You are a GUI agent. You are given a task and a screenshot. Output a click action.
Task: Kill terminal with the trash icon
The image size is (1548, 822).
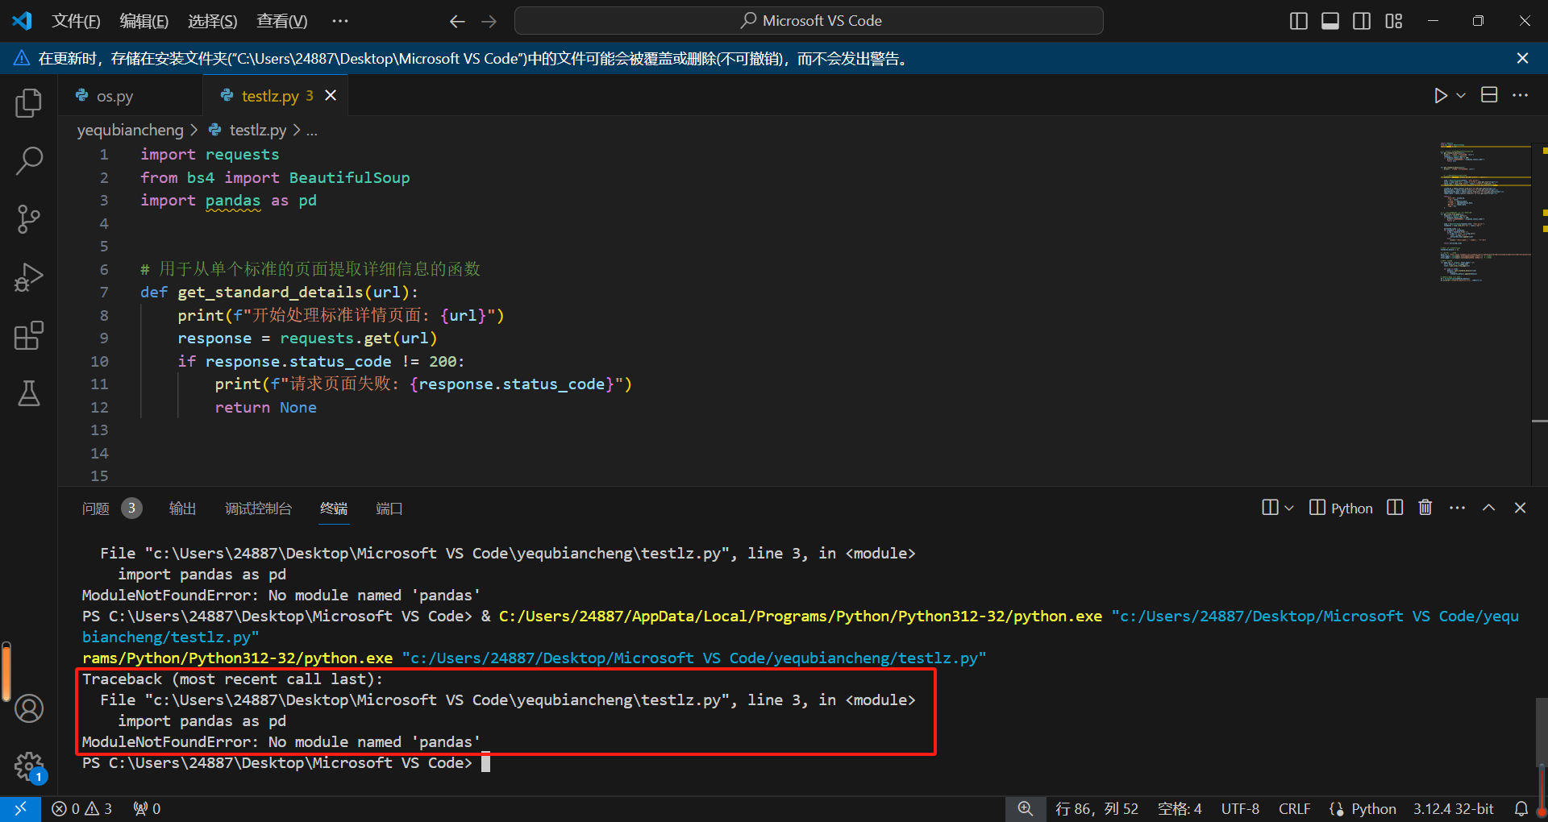pos(1425,508)
